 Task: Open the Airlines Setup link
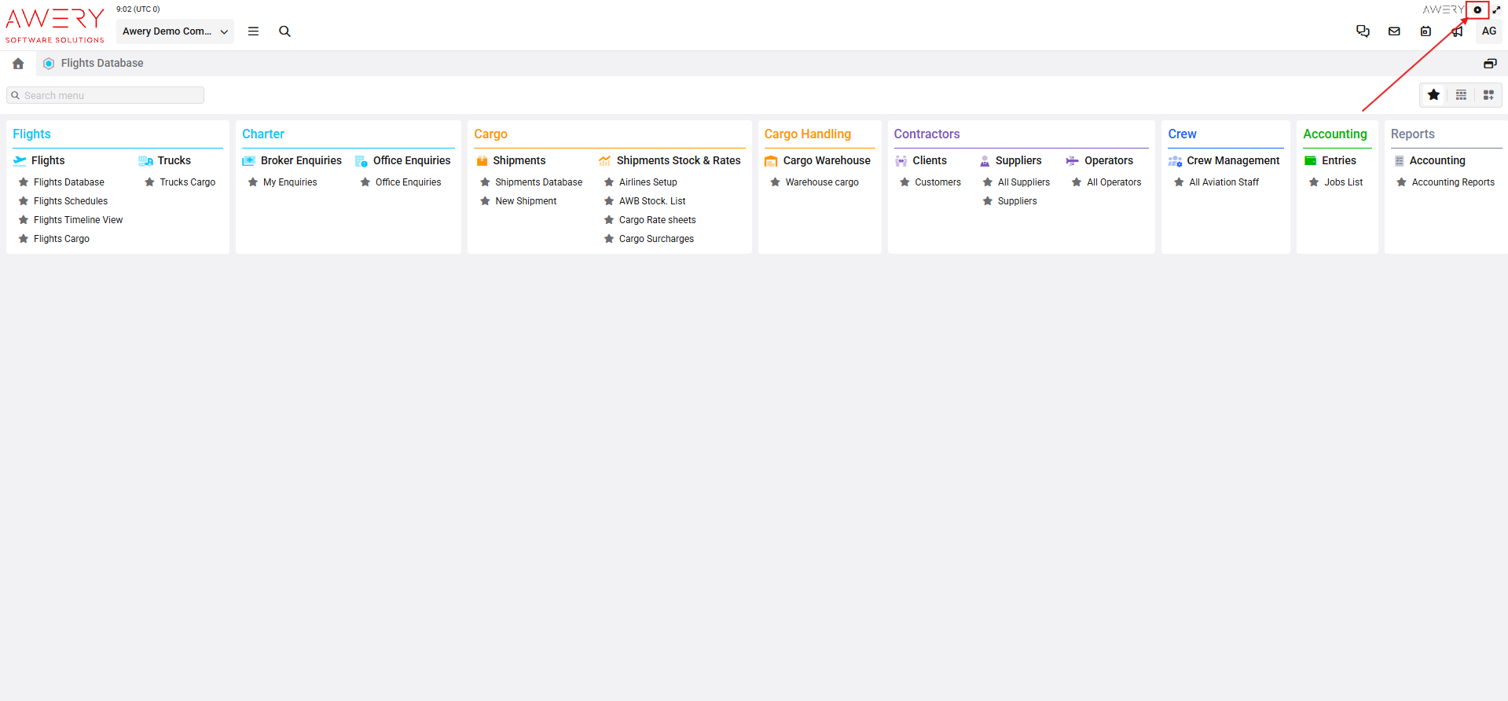click(x=648, y=182)
